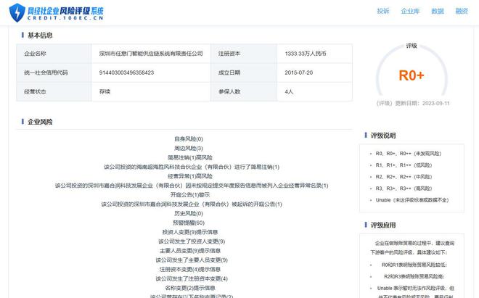479x298 pixels.
Task: Click the 主要人员变更(9)提示信息 item
Action: tap(189, 251)
